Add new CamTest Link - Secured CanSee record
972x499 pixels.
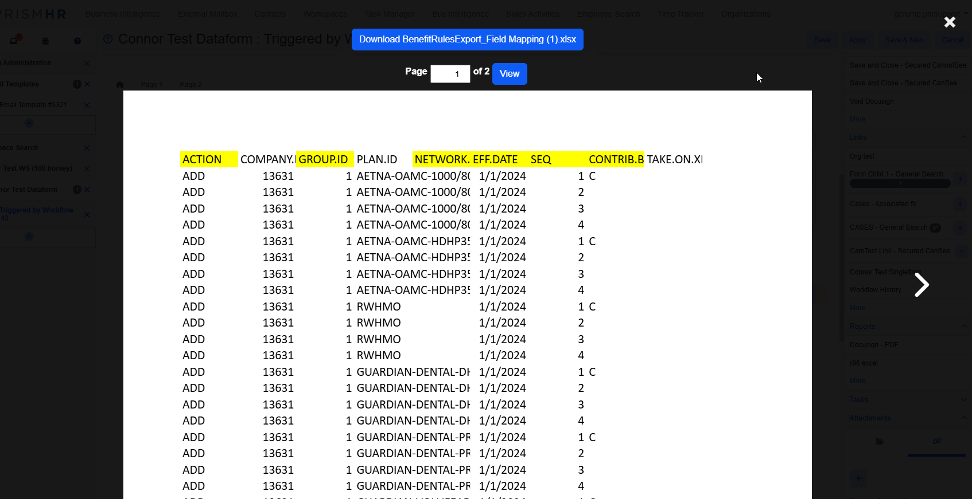tap(961, 252)
